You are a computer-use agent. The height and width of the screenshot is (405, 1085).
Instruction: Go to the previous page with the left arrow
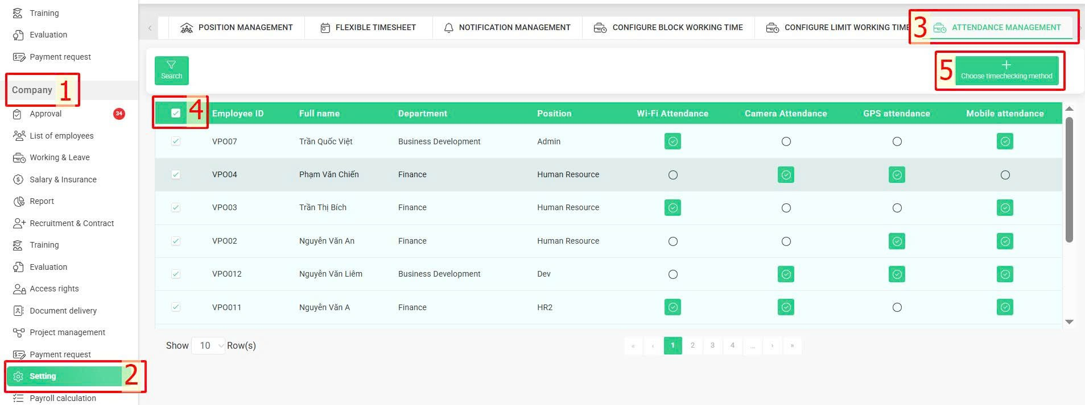coord(653,345)
